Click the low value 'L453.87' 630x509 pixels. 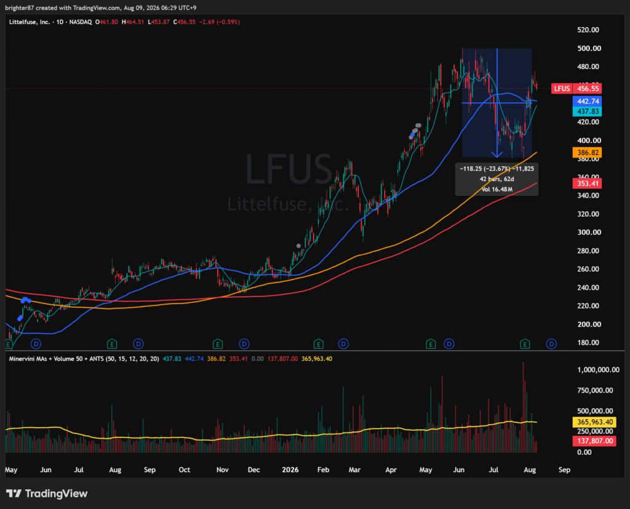coord(158,22)
